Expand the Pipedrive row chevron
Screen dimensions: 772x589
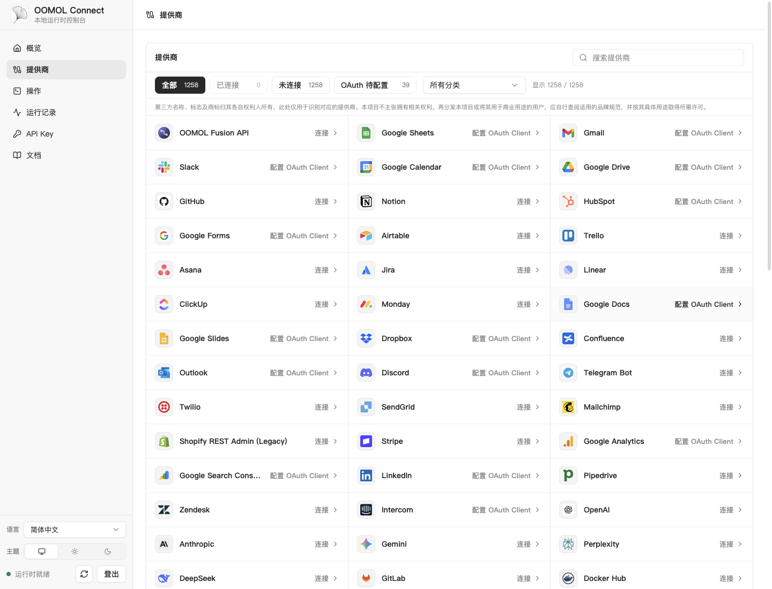740,475
